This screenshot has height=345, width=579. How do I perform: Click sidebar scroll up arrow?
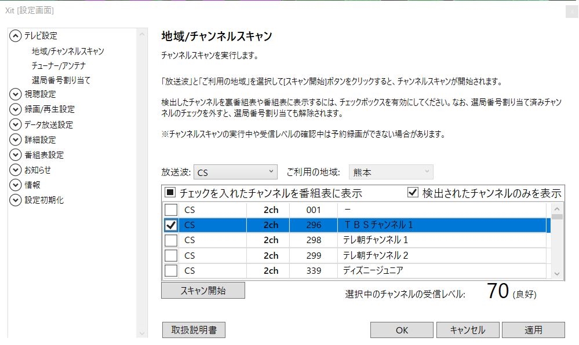142,34
